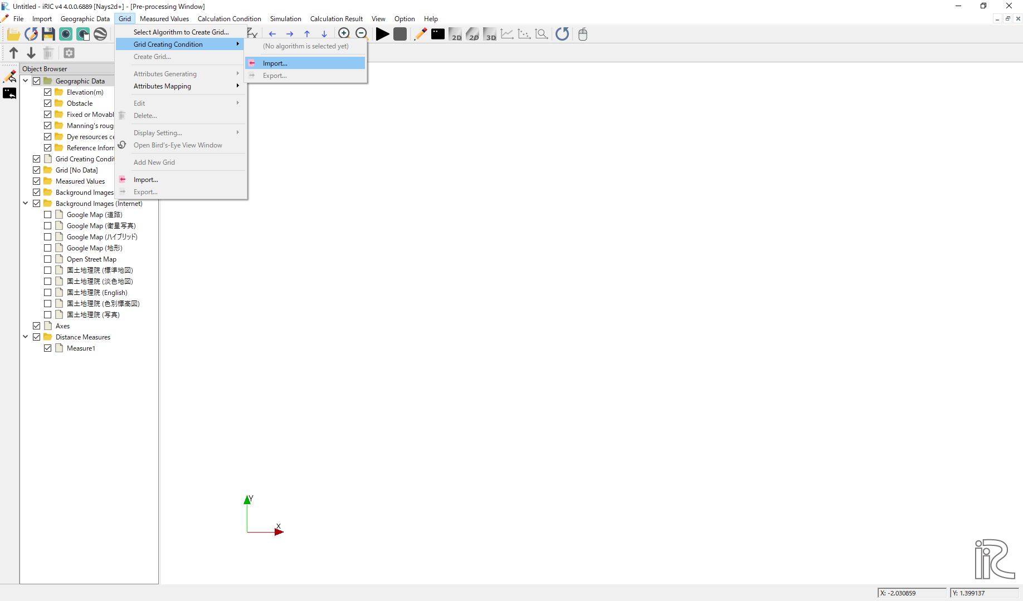The image size is (1023, 601).
Task: Click the Reload project icon in toolbar
Action: pyautogui.click(x=31, y=35)
